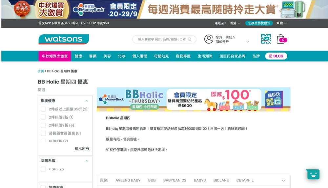The image size is (328, 188).
Task: Check the 易賞錢會員優惠 (8) filter
Action: 43,133
